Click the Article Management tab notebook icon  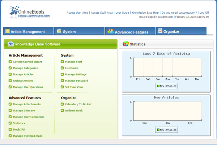[x=8, y=31]
